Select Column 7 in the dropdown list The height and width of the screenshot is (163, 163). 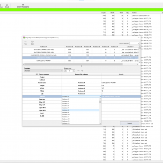pos(80,108)
